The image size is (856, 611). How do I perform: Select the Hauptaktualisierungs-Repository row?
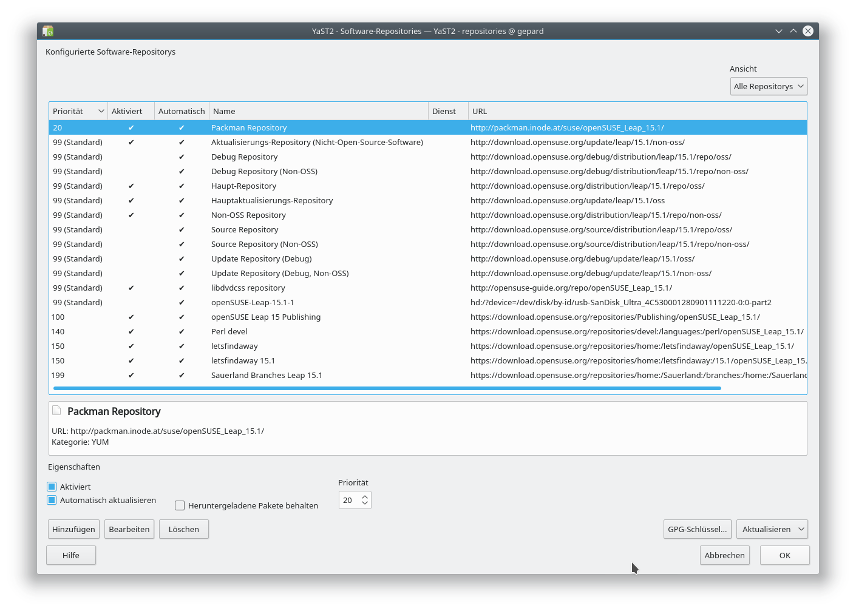click(428, 200)
